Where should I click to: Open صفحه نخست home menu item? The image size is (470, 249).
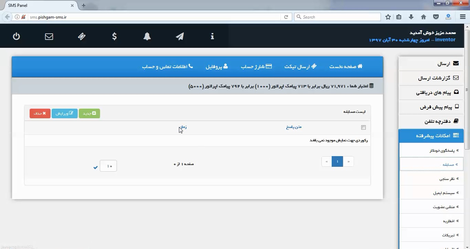point(346,66)
